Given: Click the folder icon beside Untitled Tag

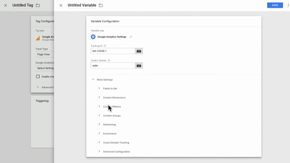Looking at the screenshot, I should (38, 5).
